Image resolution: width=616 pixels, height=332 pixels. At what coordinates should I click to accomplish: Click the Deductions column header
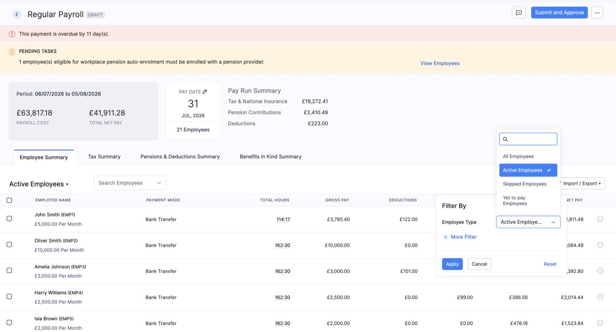pos(403,200)
